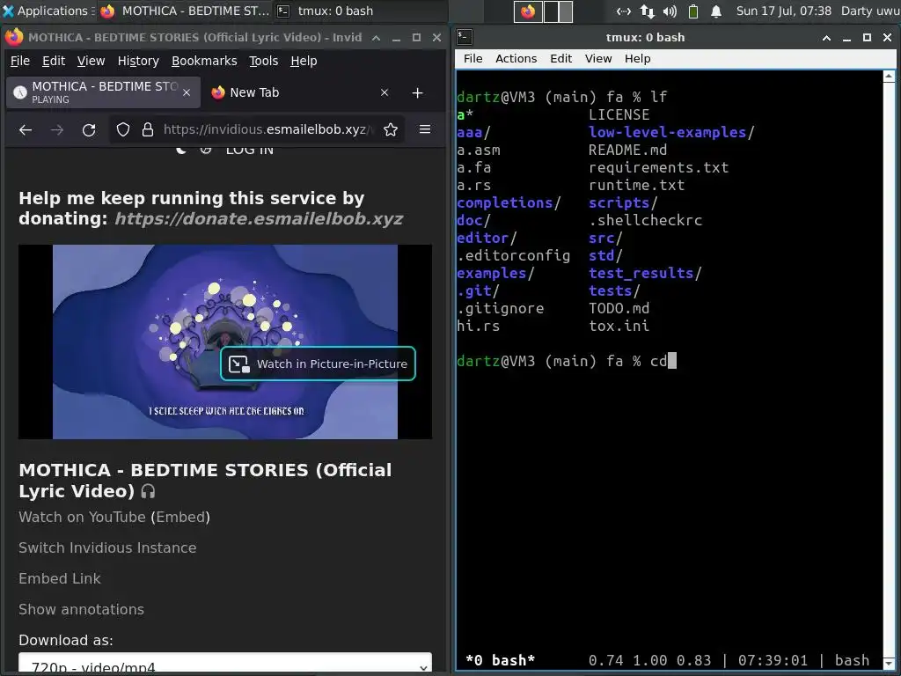901x676 pixels.
Task: Check the battery indicator tray icon
Action: (693, 11)
